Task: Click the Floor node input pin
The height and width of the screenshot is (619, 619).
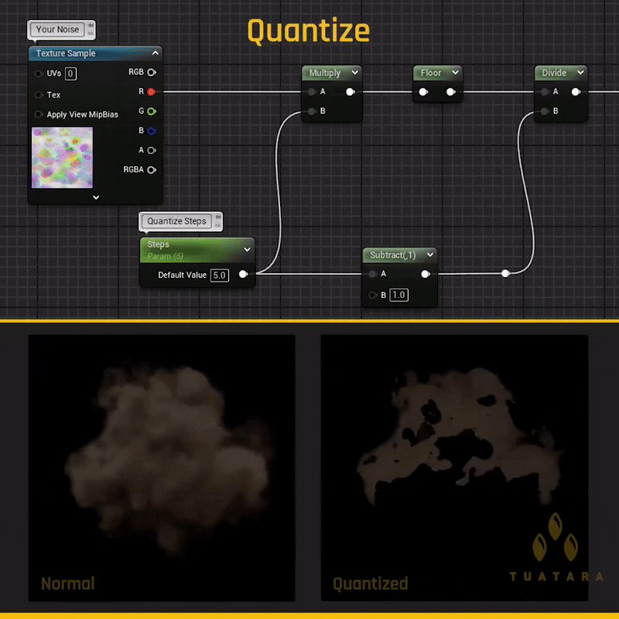Action: coord(423,92)
